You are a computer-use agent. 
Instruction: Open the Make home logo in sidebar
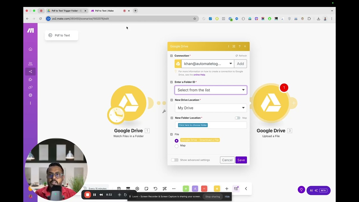[30, 31]
